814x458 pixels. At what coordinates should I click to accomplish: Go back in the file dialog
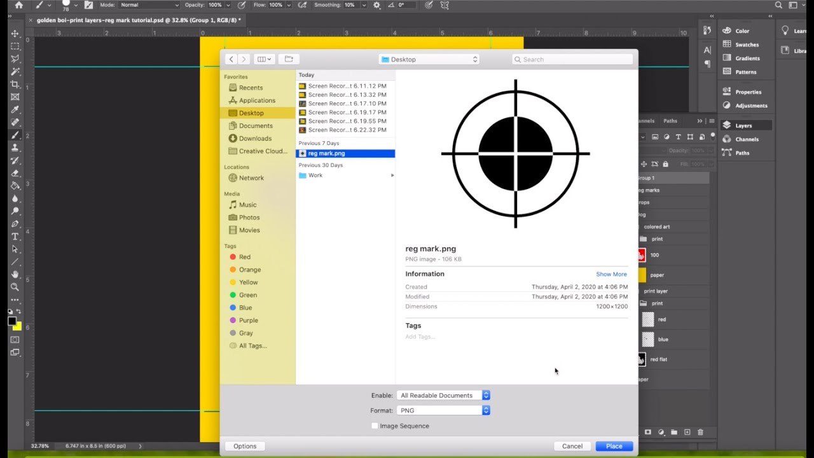pos(231,59)
